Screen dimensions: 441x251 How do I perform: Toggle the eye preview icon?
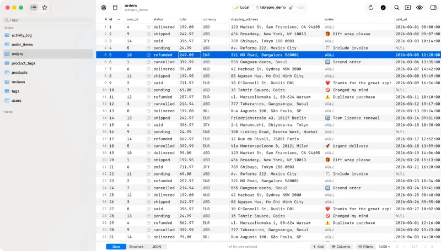(420, 8)
